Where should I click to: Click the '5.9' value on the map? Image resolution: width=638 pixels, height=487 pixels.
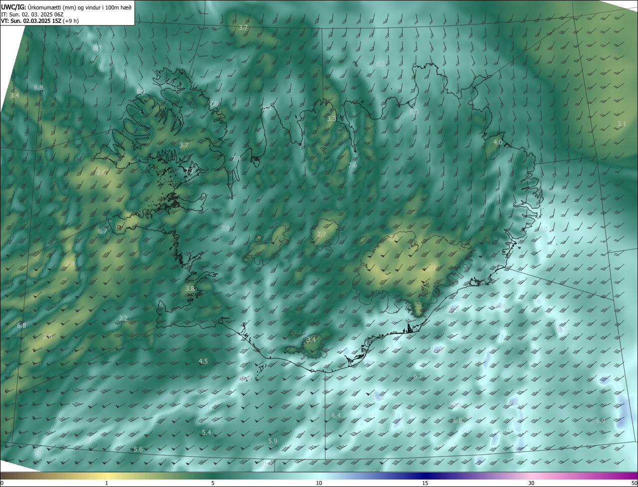tap(273, 441)
